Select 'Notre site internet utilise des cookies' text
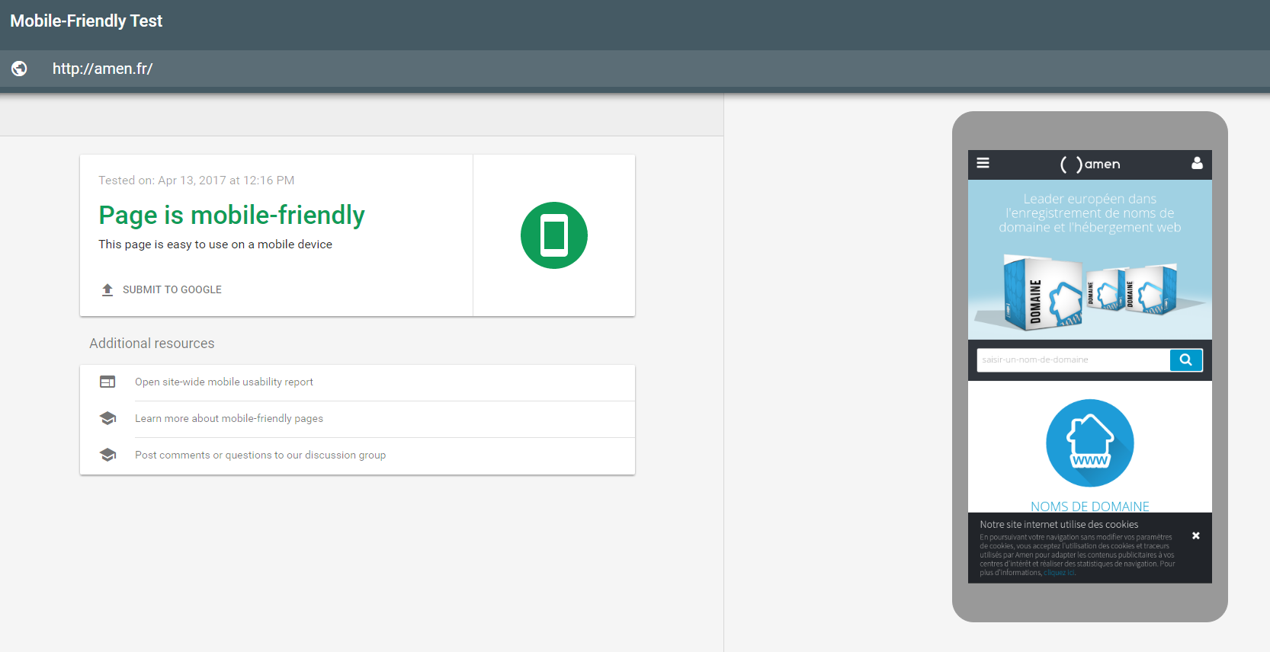 point(1059,525)
